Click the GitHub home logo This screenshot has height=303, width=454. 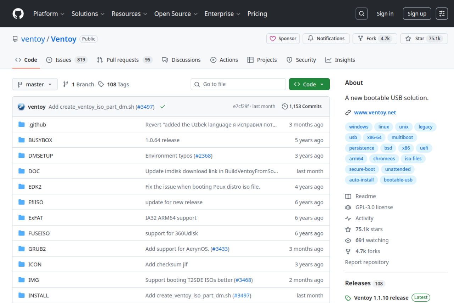tap(18, 13)
